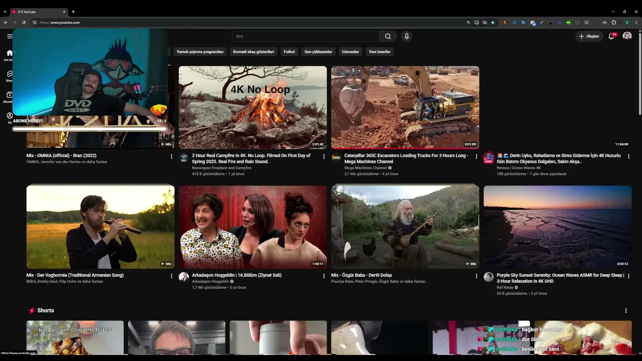
Task: Open options for the 2 Hour Real Campfire video
Action: [x=324, y=156]
